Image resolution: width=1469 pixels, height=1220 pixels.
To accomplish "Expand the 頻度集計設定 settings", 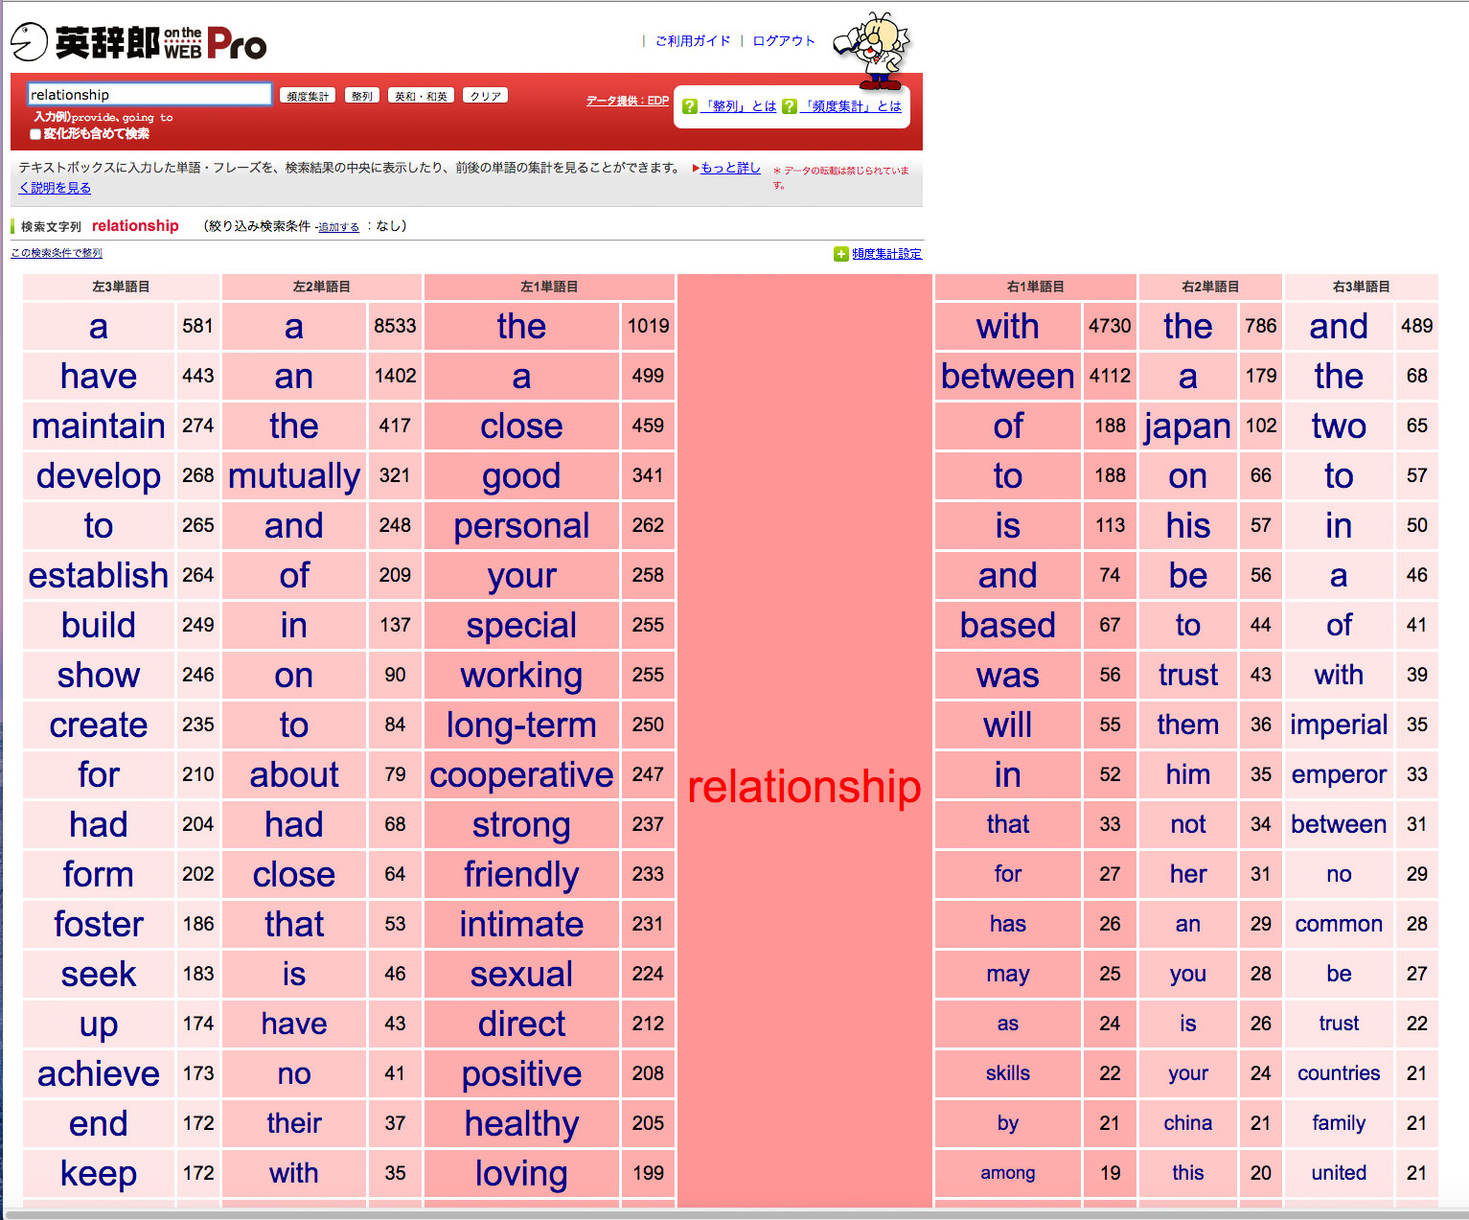I will [886, 254].
